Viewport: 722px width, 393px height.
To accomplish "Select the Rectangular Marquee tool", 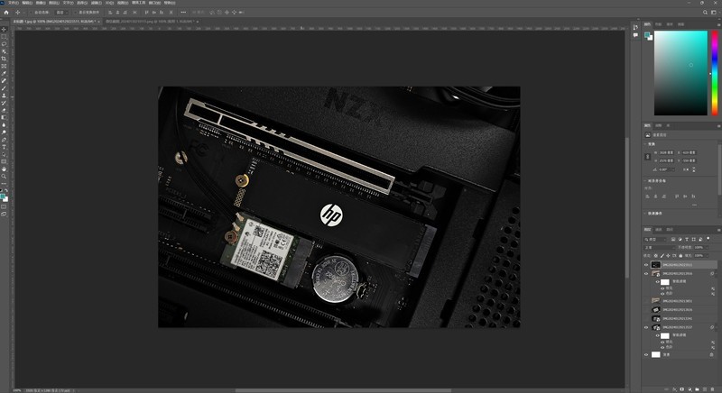I will (x=5, y=36).
